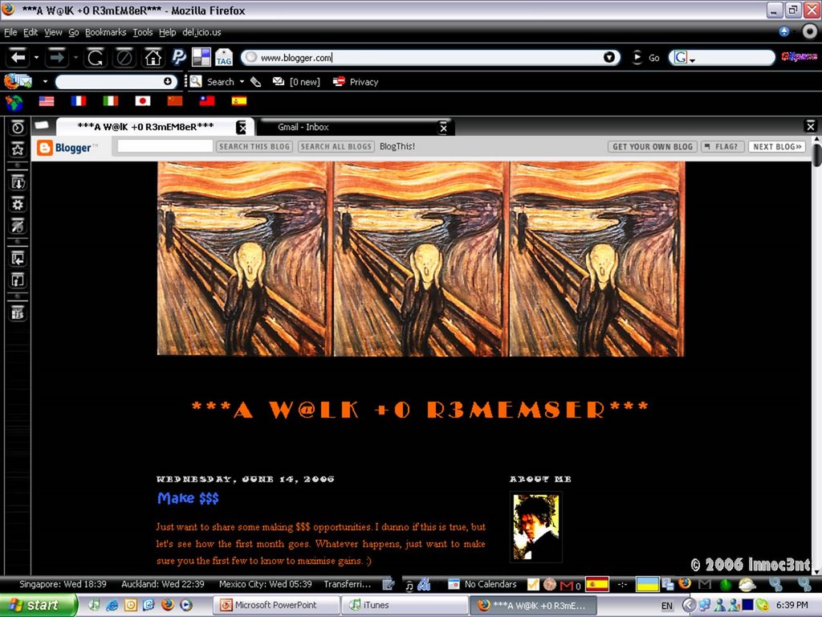
Task: Click the Forward arrow navigation button
Action: (x=57, y=57)
